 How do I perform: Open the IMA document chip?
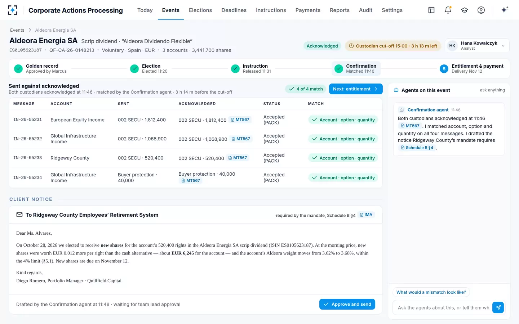click(366, 215)
